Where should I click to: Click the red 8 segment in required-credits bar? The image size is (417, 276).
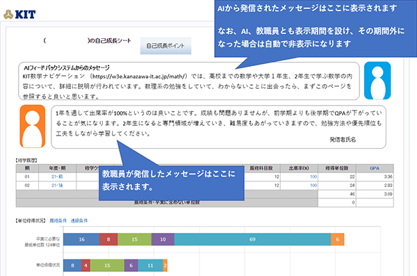pos(108,239)
